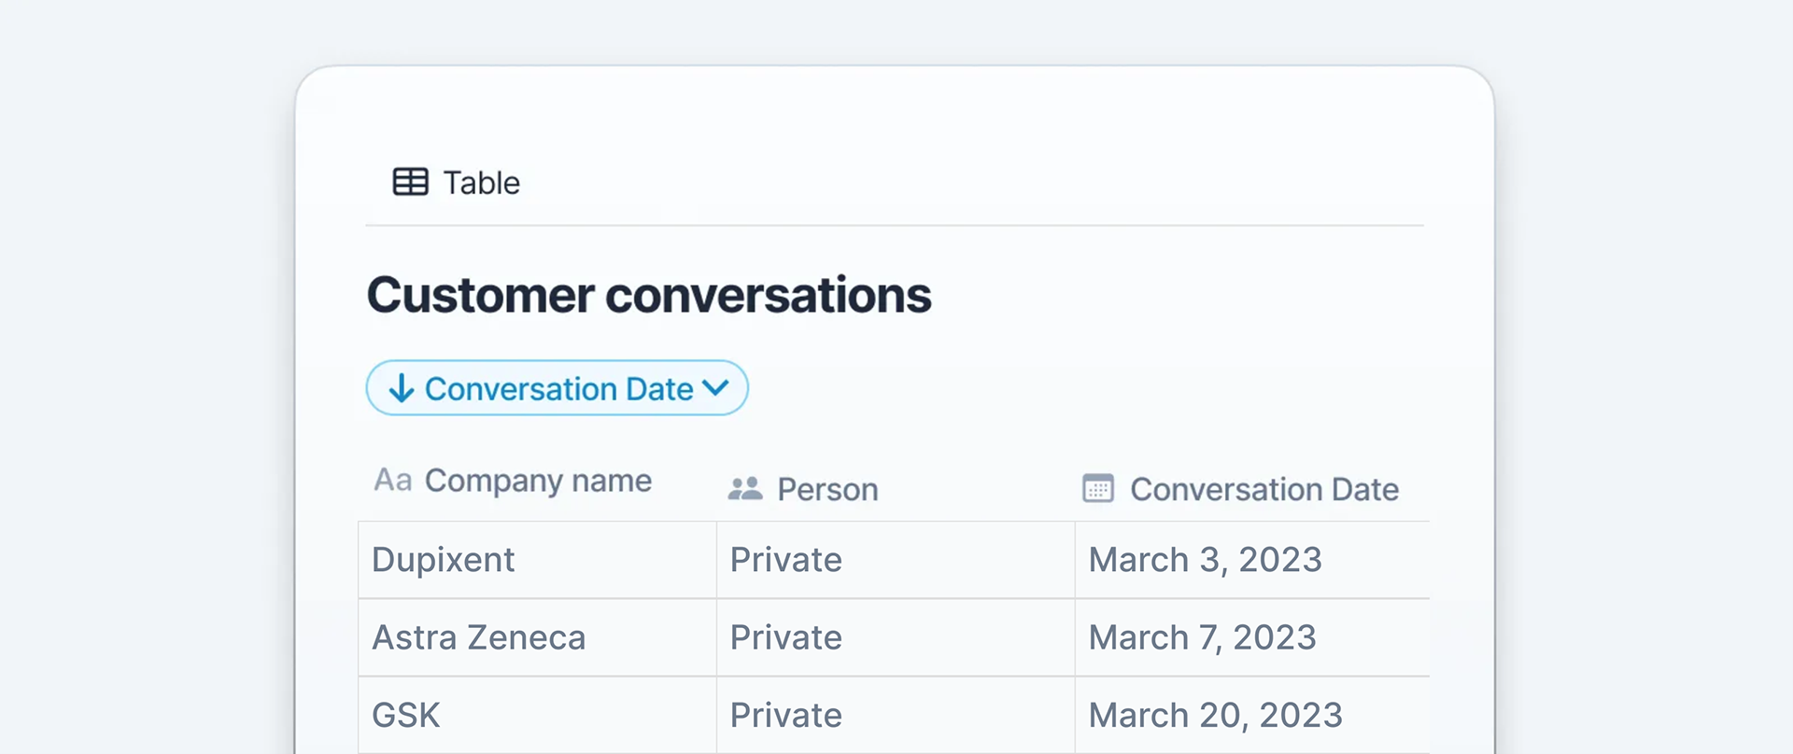Click the Aa text icon beside Company name
This screenshot has width=1793, height=754.
pos(393,480)
